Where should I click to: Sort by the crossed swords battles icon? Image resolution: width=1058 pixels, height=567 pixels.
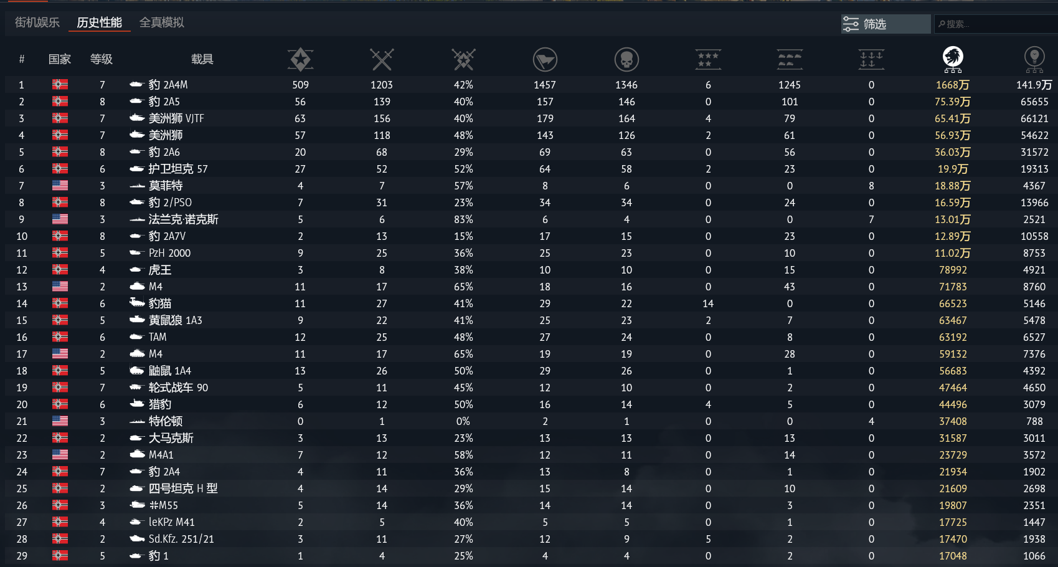tap(382, 59)
